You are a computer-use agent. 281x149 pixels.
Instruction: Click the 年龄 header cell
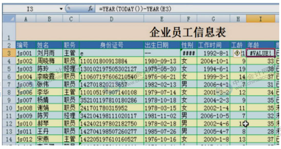(x=261, y=45)
